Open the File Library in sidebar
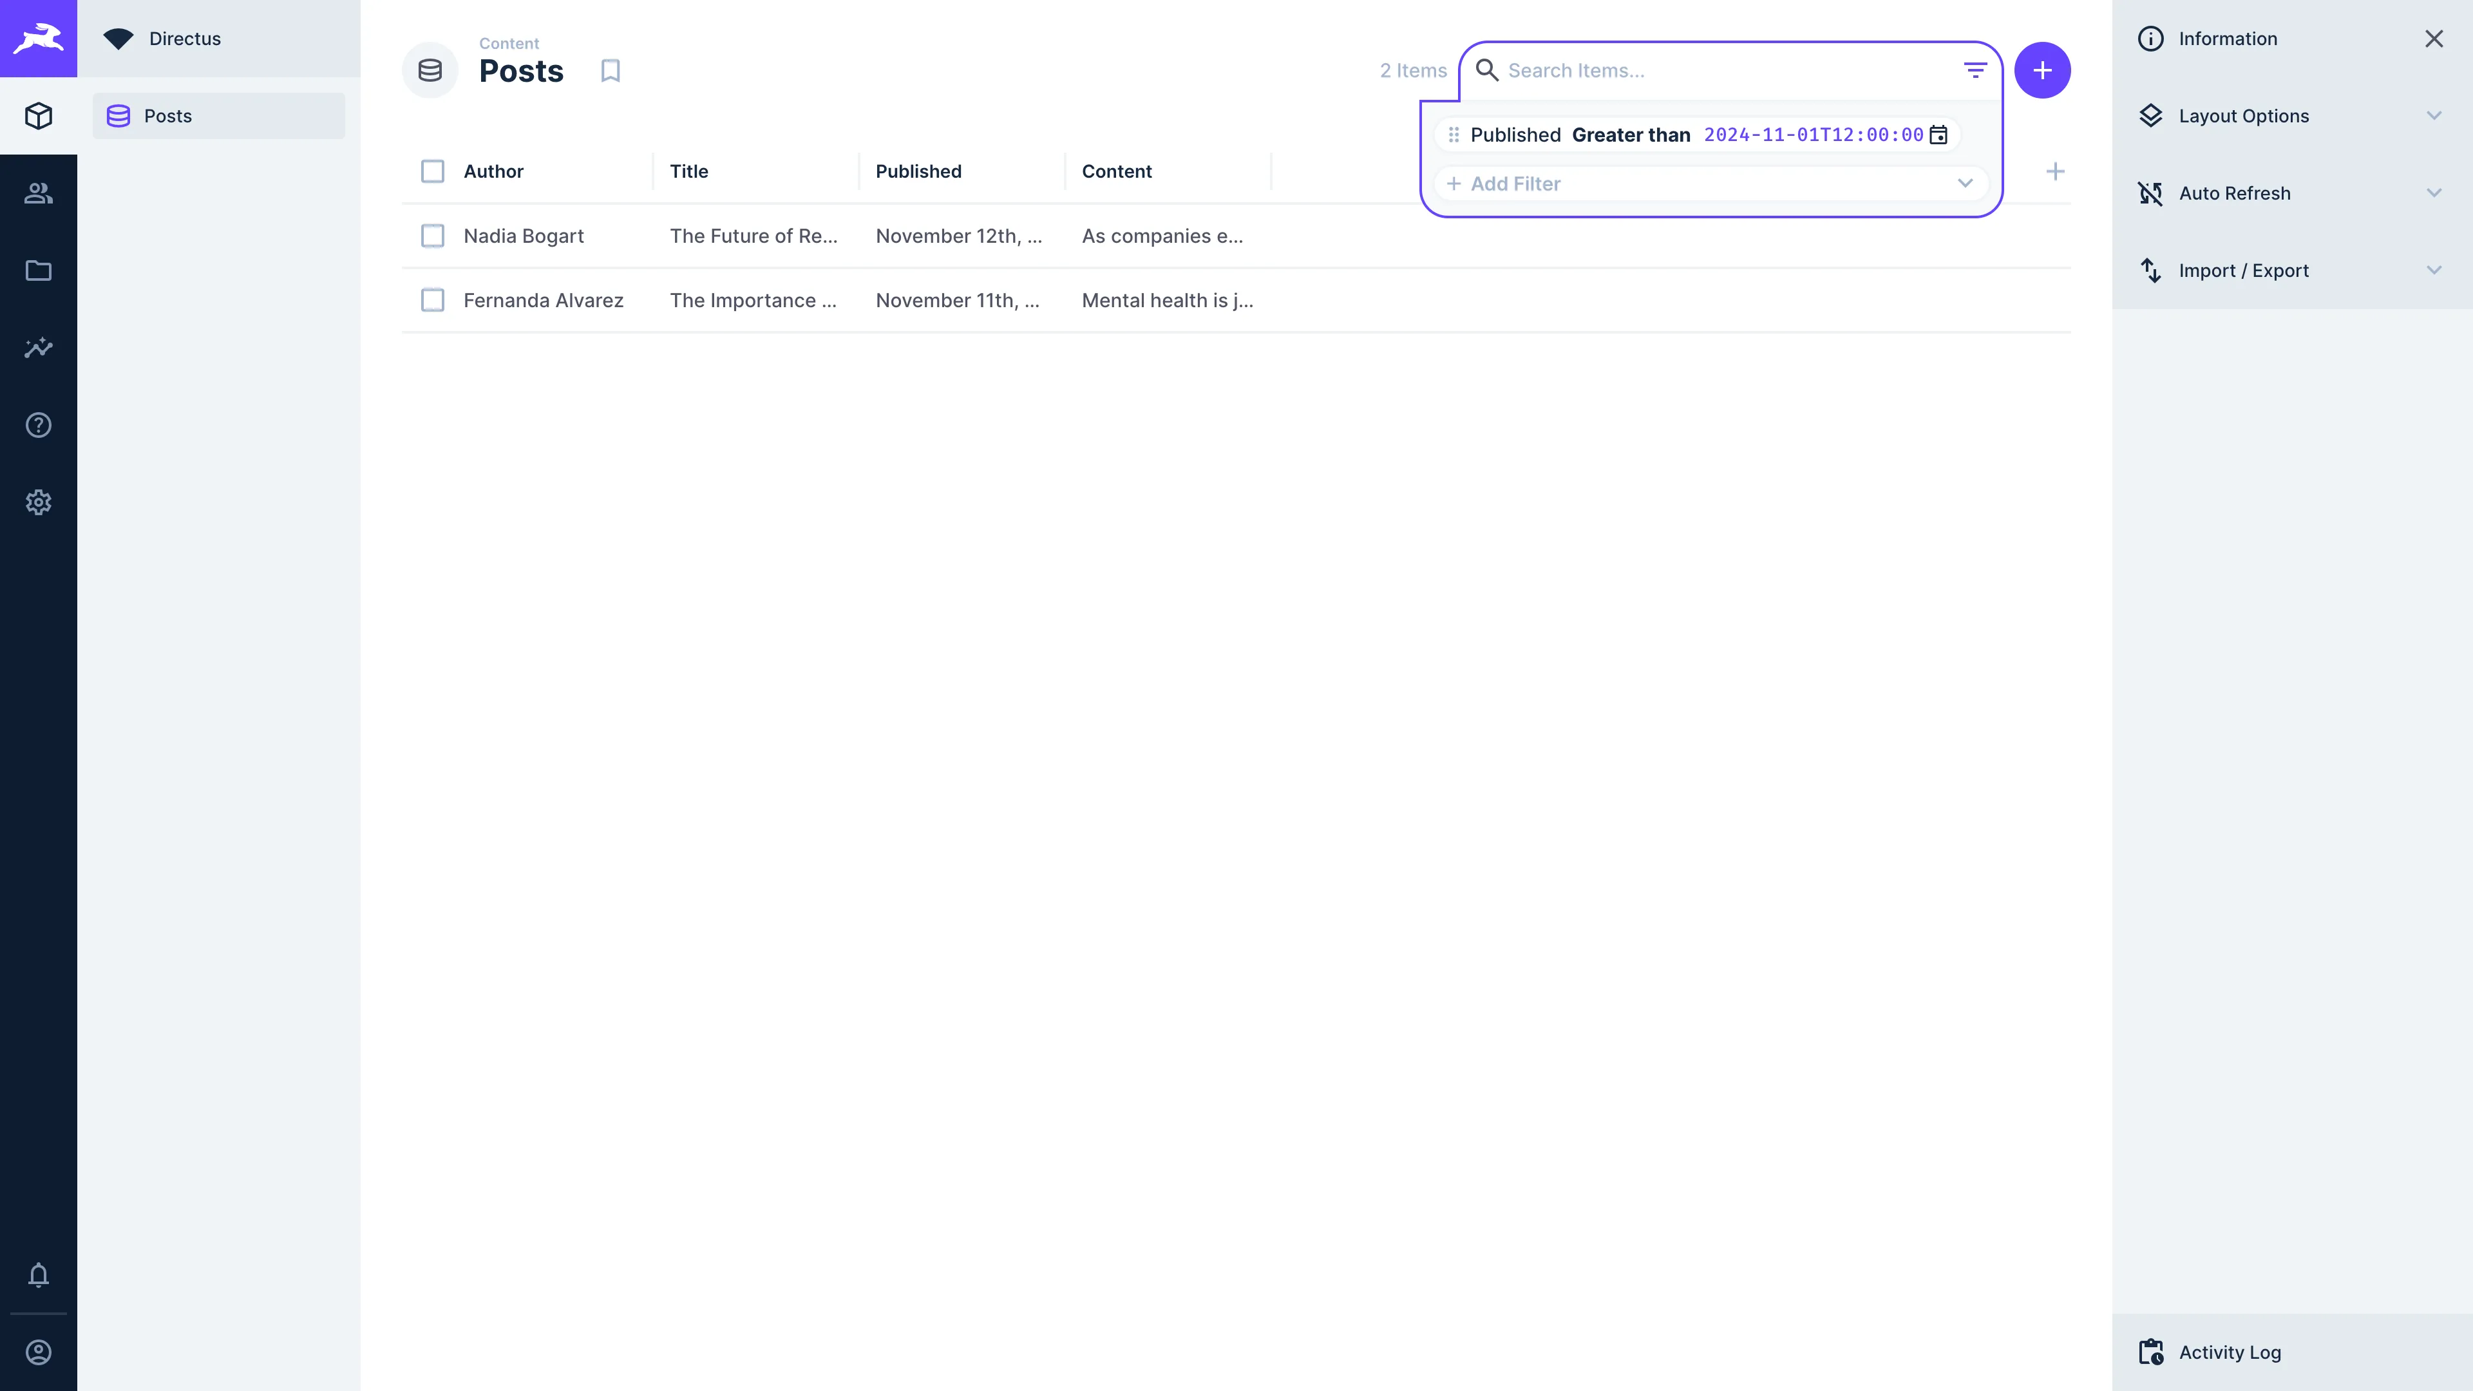The width and height of the screenshot is (2473, 1391). [39, 270]
